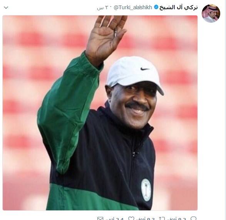Click empty tweet area below the avatar
Screen dimensions: 226x220
click(x=211, y=116)
